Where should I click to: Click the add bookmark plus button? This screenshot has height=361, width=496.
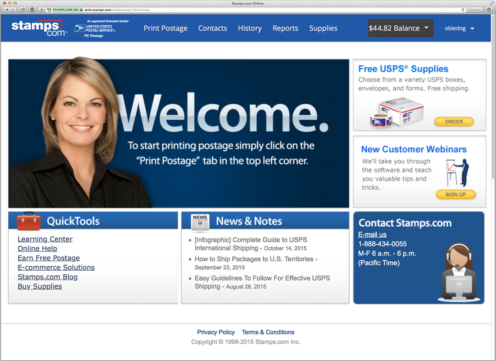pos(42,10)
